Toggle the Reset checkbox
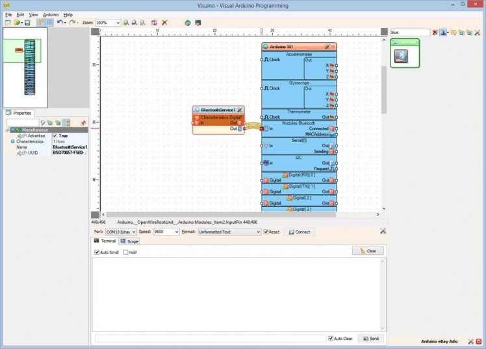 (266, 232)
